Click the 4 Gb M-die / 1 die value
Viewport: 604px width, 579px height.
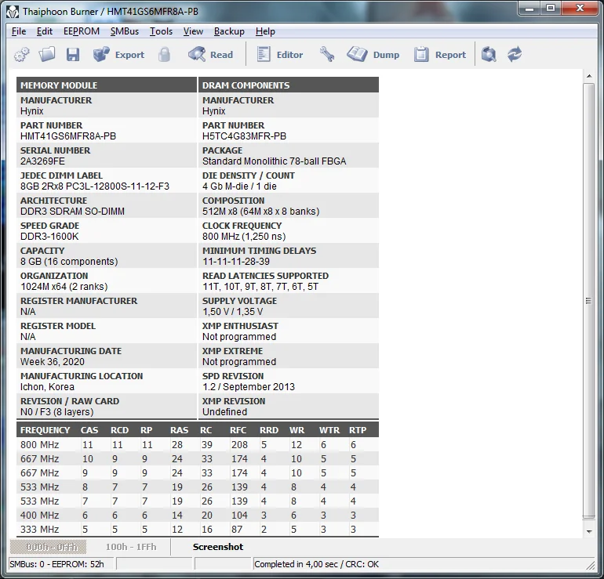click(239, 186)
